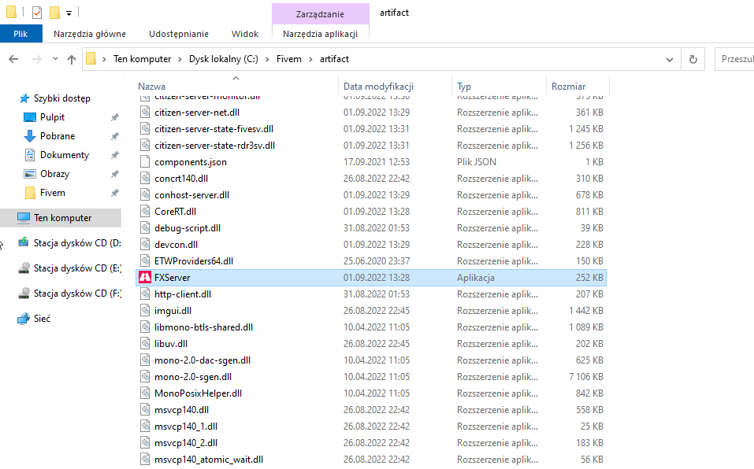Refresh the artifact folder view

691,59
